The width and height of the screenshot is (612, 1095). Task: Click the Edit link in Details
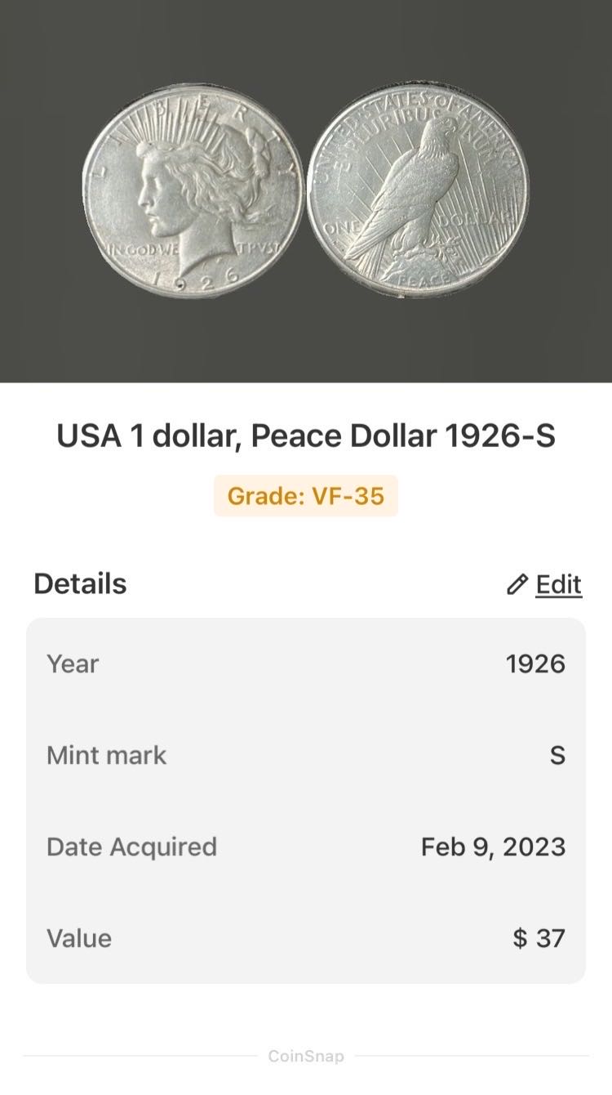pos(558,584)
